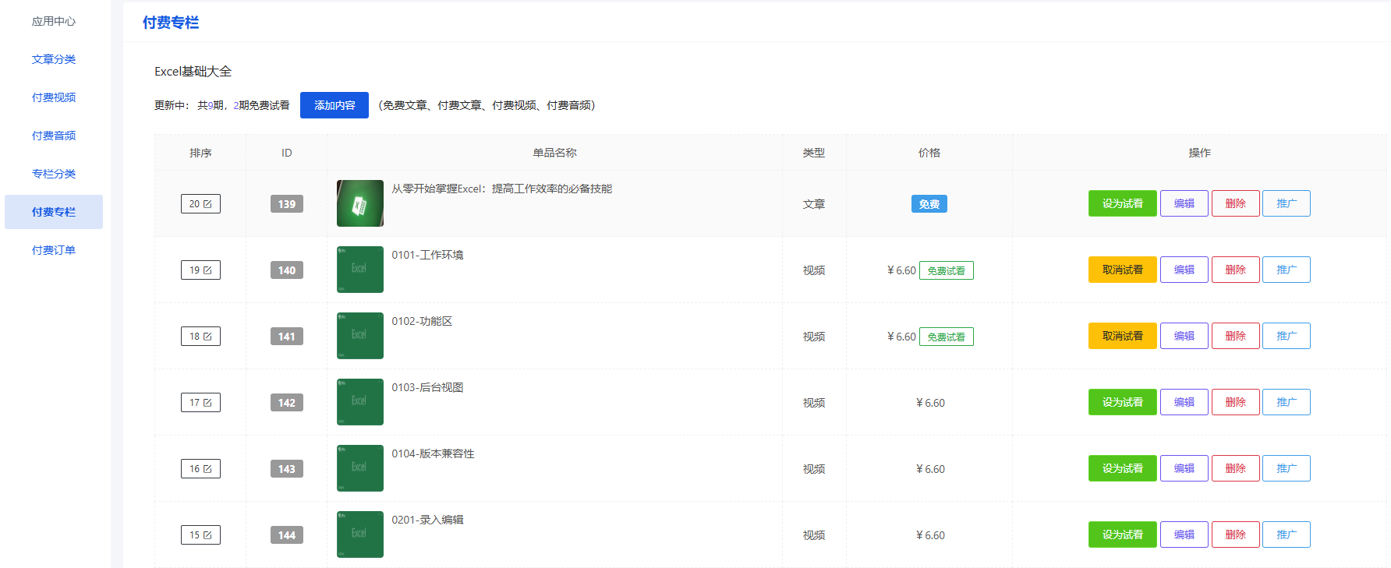Open 文章分类 in the sidebar
Image resolution: width=1391 pixels, height=568 pixels.
click(54, 59)
